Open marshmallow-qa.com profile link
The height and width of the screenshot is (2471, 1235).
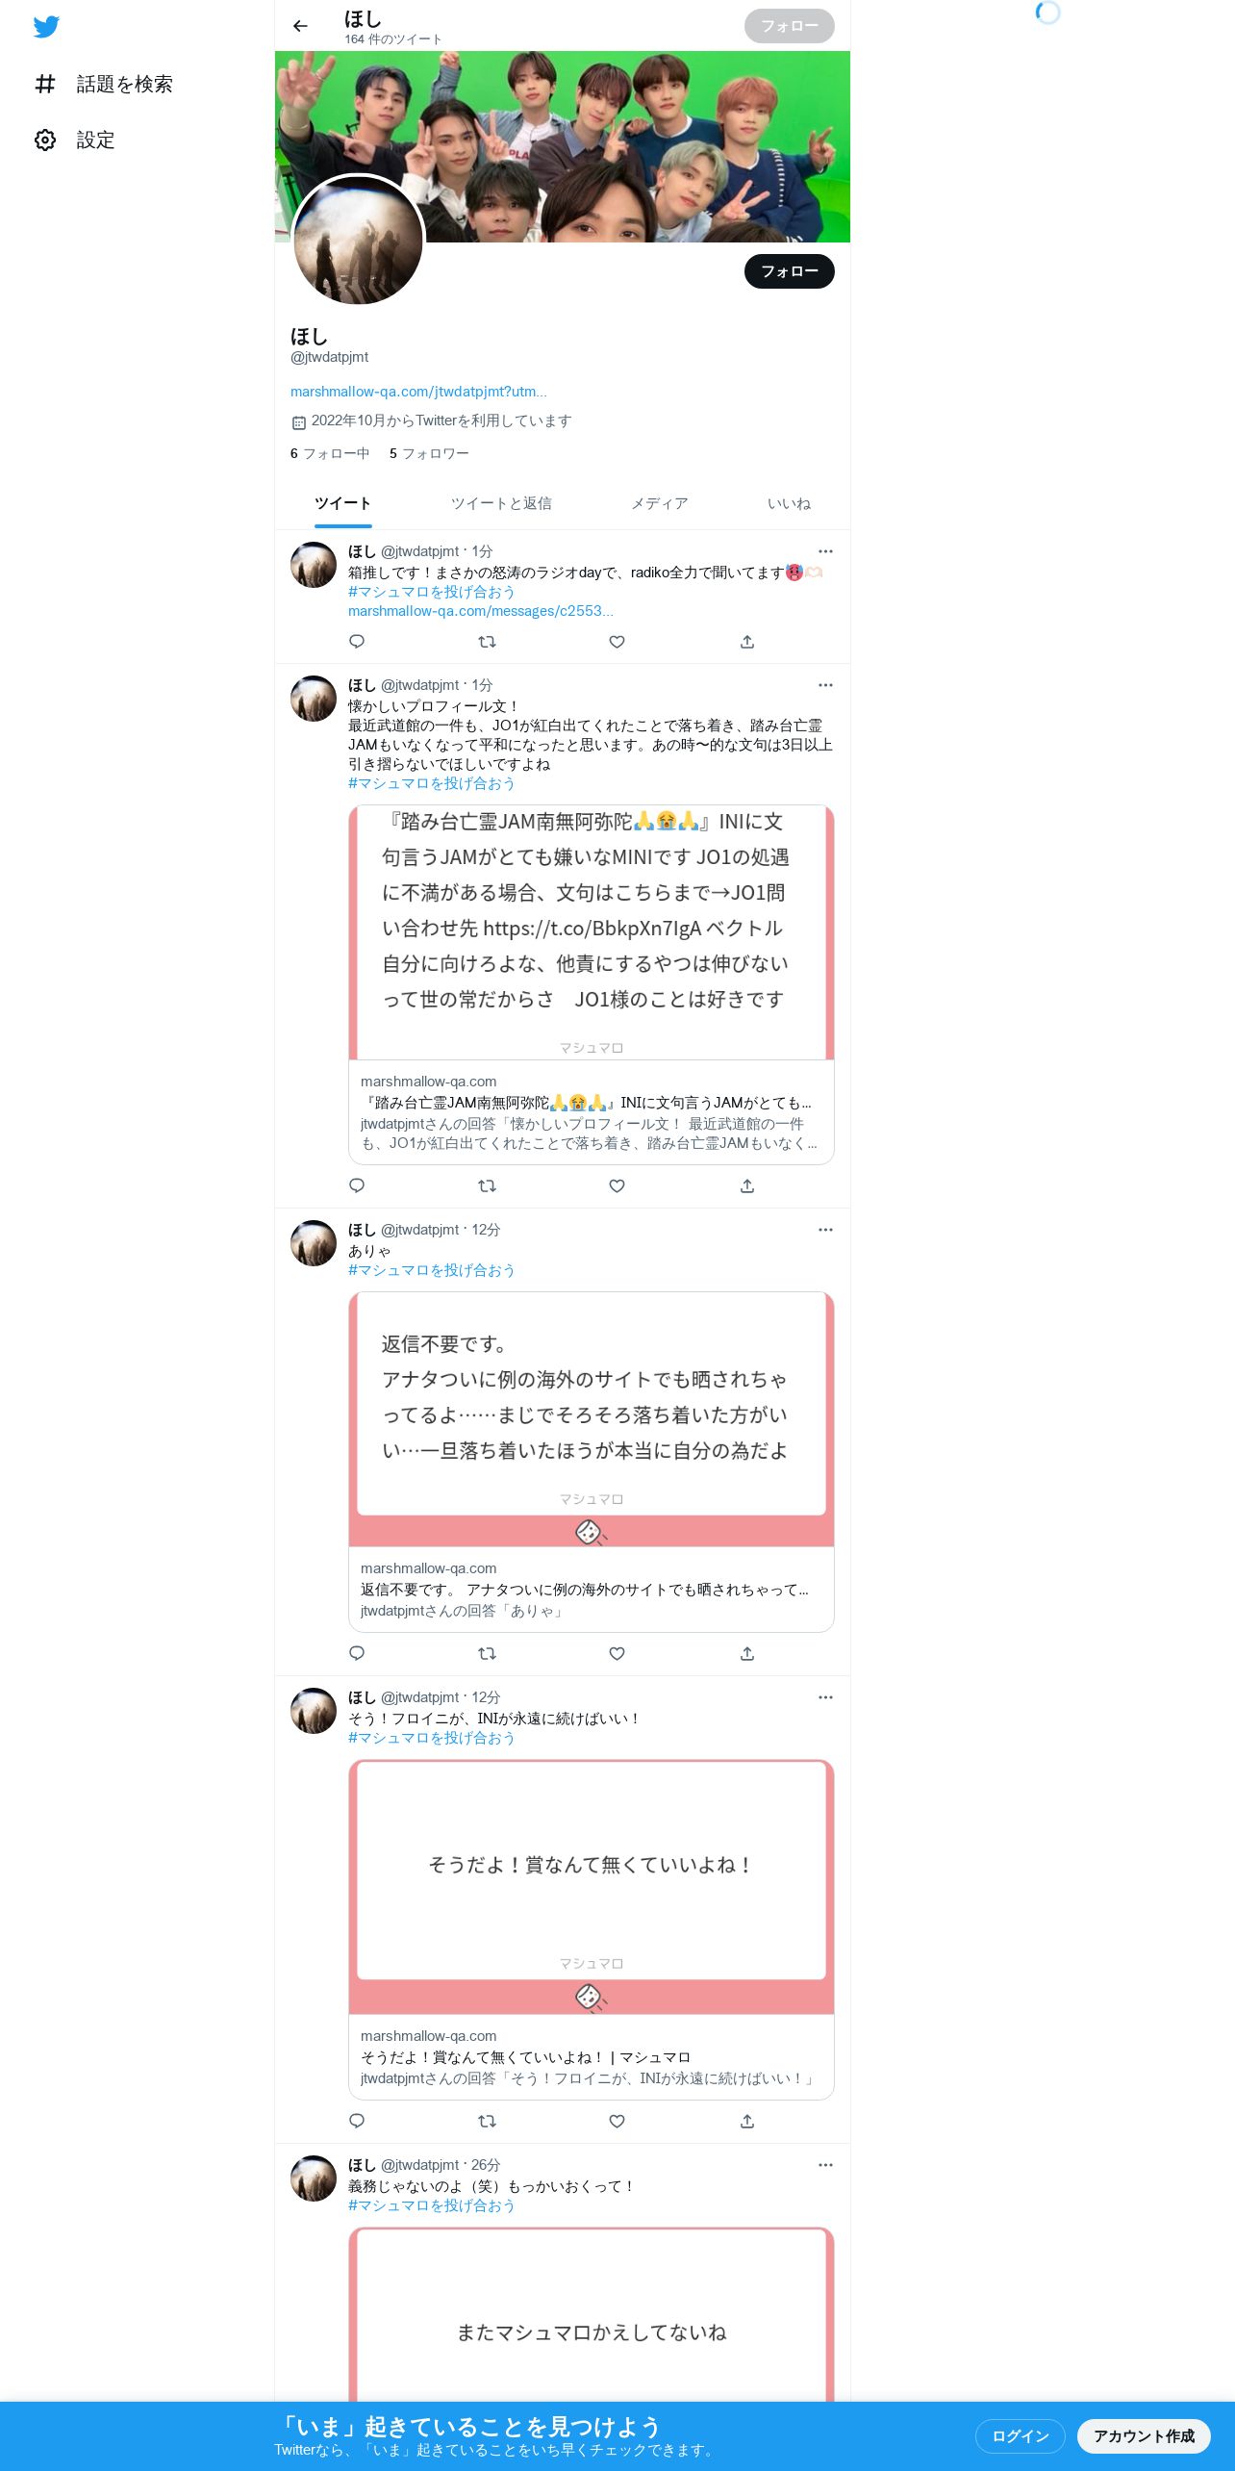418,392
